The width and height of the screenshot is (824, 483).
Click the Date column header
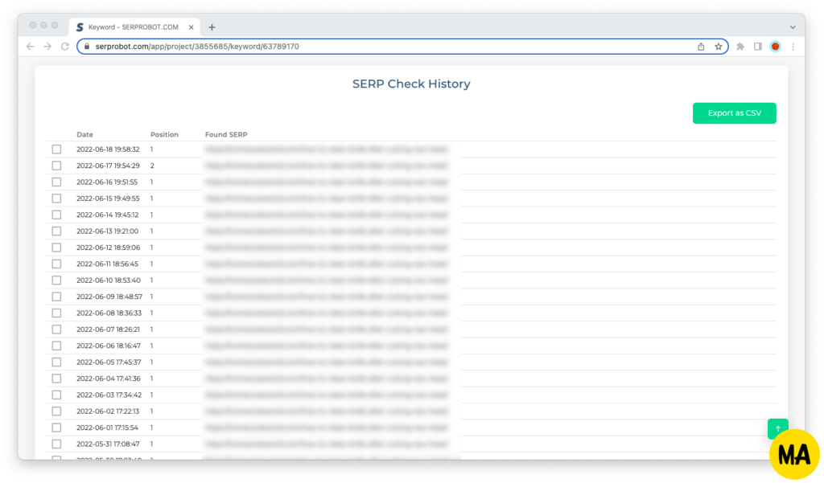pos(84,135)
